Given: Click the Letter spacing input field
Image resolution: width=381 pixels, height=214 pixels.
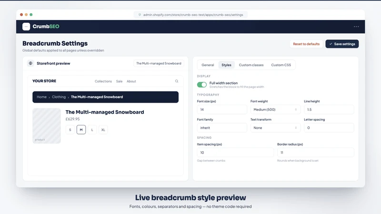Looking at the screenshot, I should tap(329, 127).
